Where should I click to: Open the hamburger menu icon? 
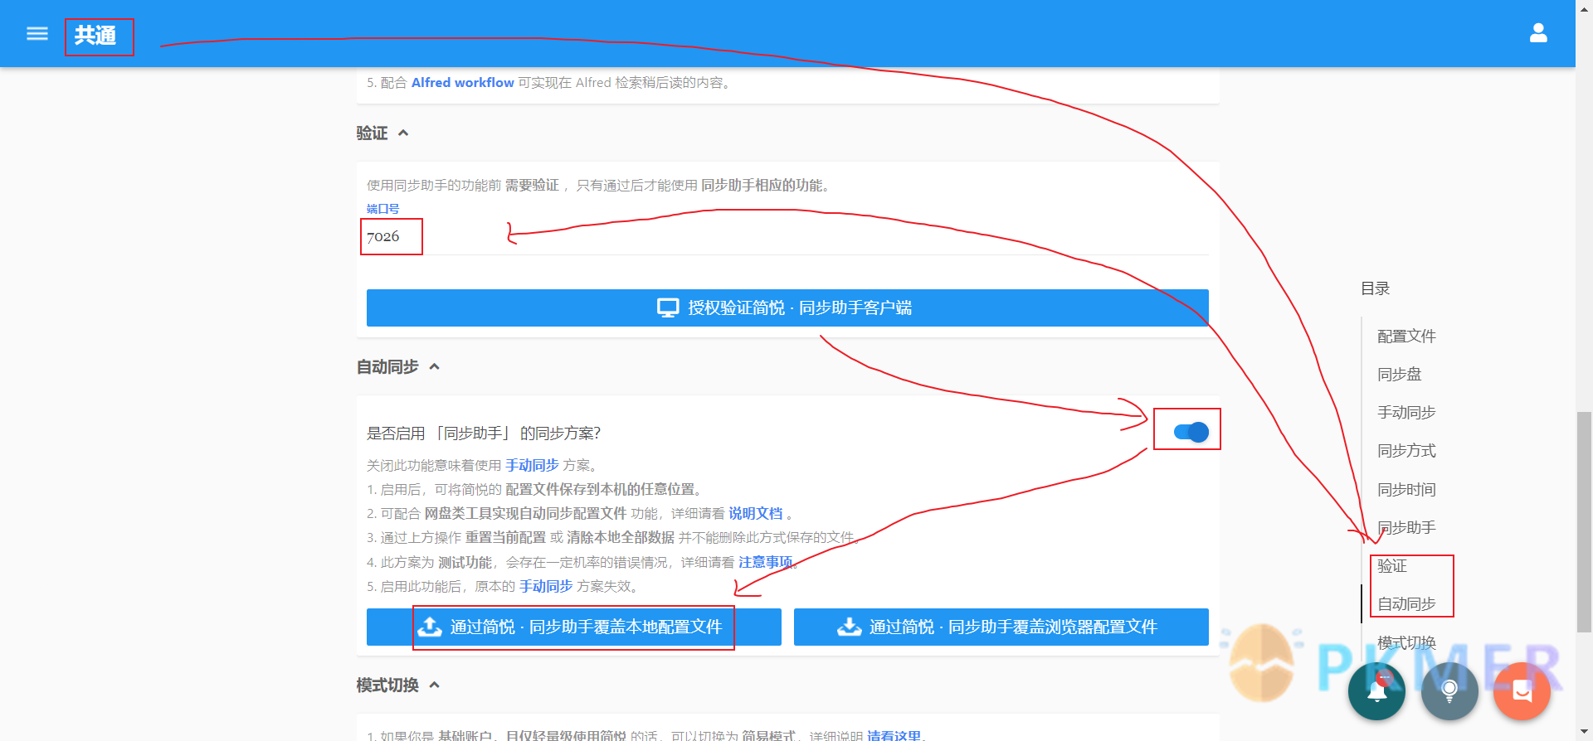[37, 34]
